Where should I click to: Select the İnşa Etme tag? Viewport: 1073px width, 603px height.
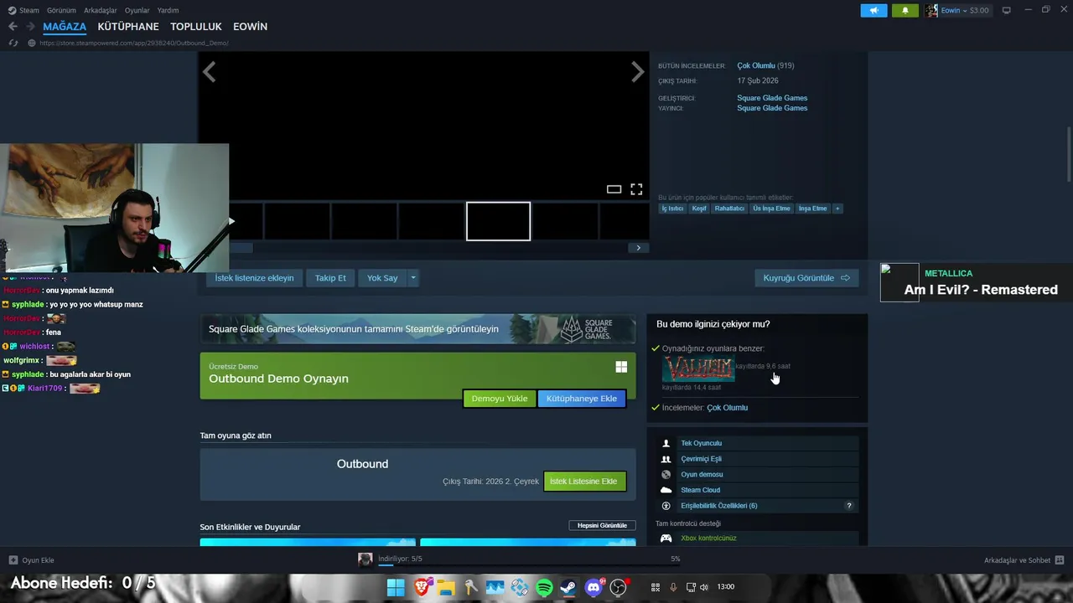pos(812,209)
